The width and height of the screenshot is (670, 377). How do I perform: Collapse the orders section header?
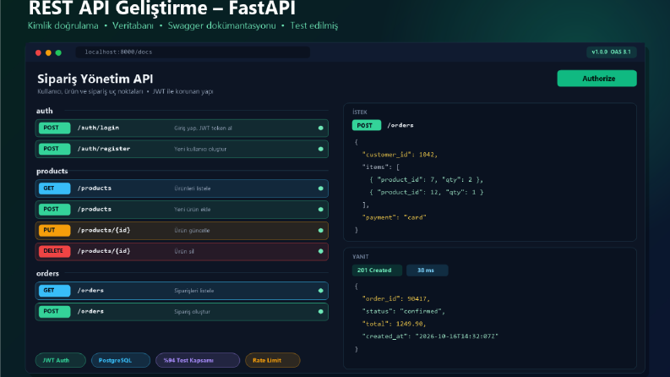47,273
